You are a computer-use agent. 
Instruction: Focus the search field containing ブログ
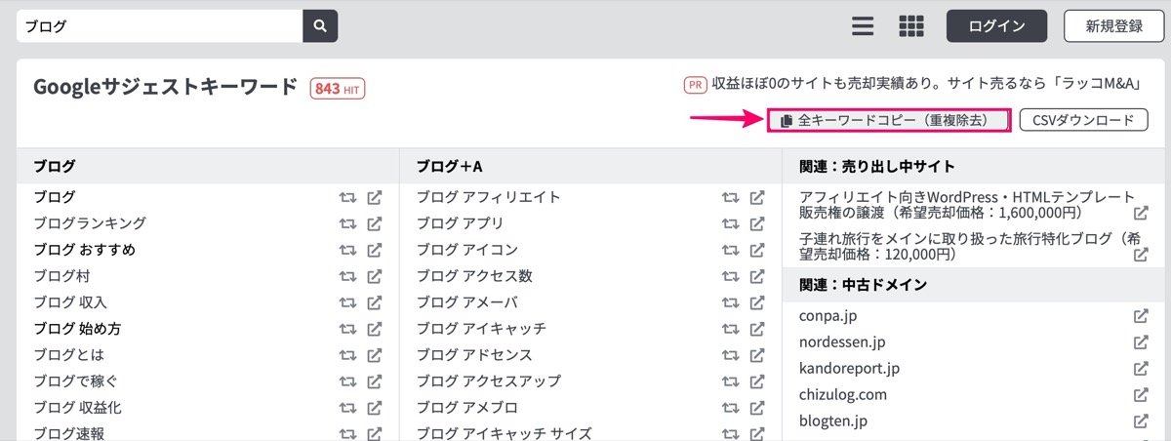pyautogui.click(x=160, y=26)
